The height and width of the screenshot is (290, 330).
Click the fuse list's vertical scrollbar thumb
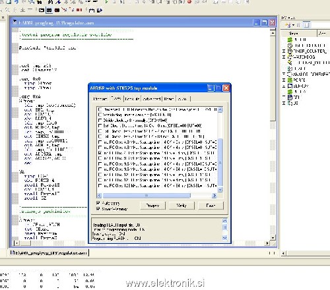pyautogui.click(x=220, y=163)
